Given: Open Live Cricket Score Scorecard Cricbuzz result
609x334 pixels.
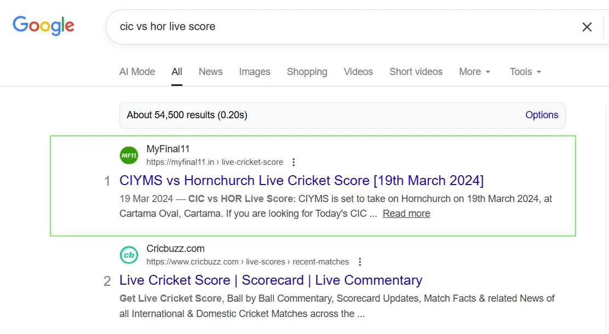Looking at the screenshot, I should coord(271,280).
